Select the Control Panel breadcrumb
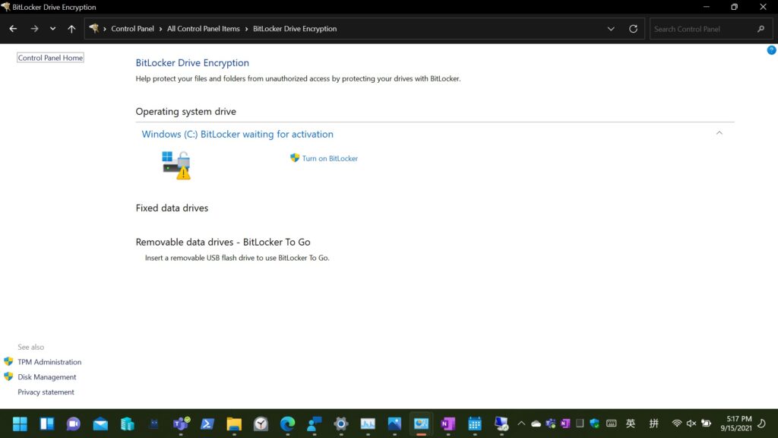The width and height of the screenshot is (778, 438). coord(132,29)
